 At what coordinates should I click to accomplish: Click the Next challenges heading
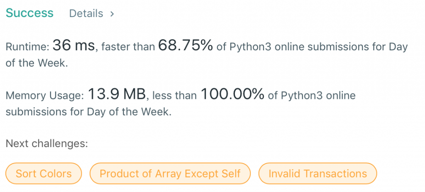(46, 144)
